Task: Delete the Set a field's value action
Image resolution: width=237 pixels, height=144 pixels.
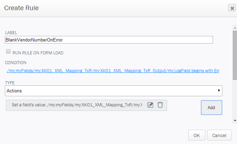Action: click(160, 105)
